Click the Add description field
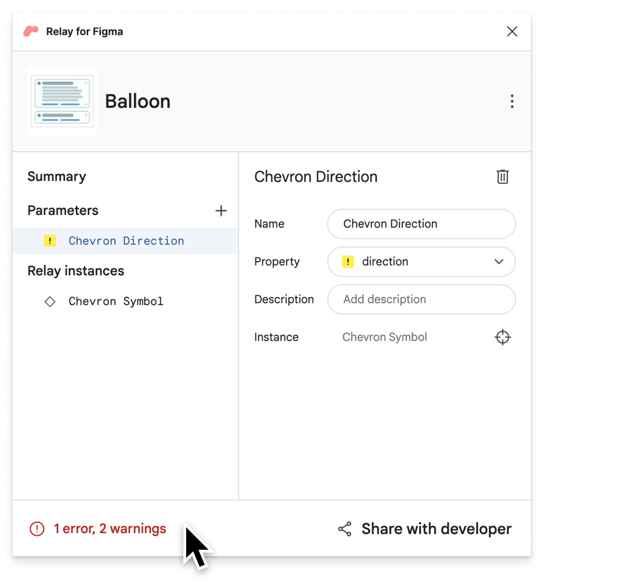The width and height of the screenshot is (644, 582). click(421, 299)
